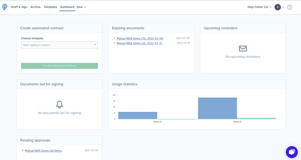Viewport: 301px width, 160px height.
Task: Click the Upcoming reminders heading
Action: [x=220, y=28]
